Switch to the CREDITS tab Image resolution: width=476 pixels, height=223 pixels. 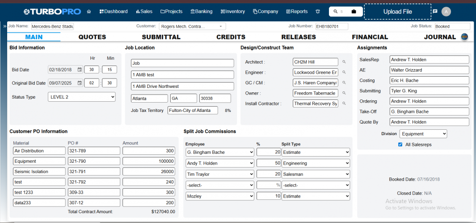[231, 37]
